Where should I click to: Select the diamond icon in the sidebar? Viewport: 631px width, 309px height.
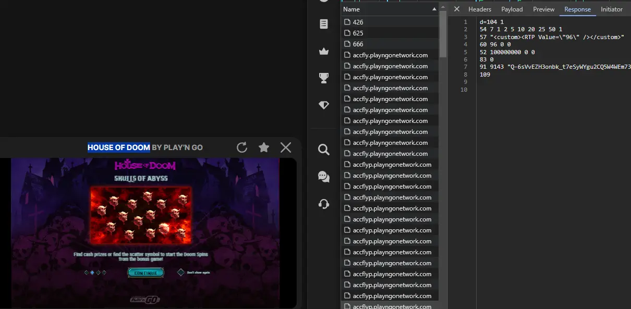tap(324, 105)
